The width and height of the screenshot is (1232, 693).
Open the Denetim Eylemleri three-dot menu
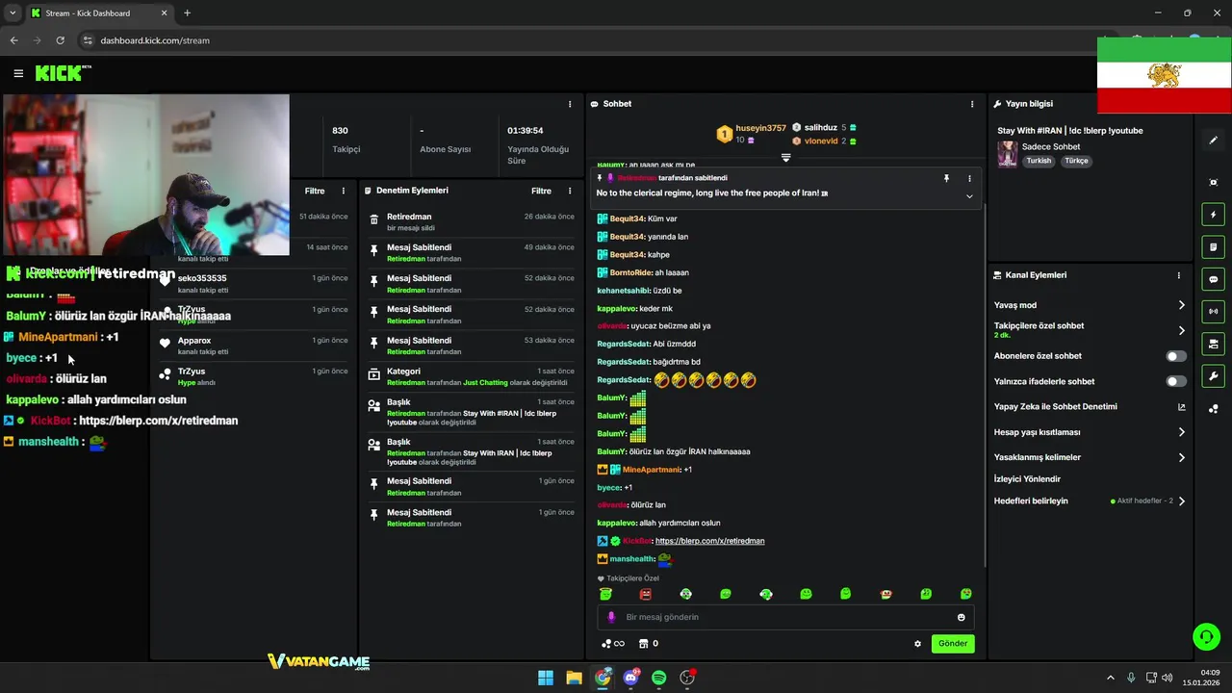pos(570,191)
